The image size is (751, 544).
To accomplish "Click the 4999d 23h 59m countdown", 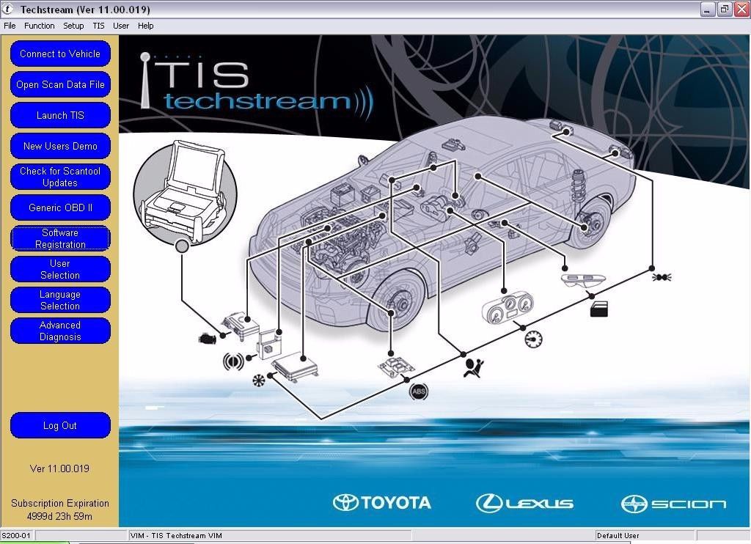I will tap(59, 516).
